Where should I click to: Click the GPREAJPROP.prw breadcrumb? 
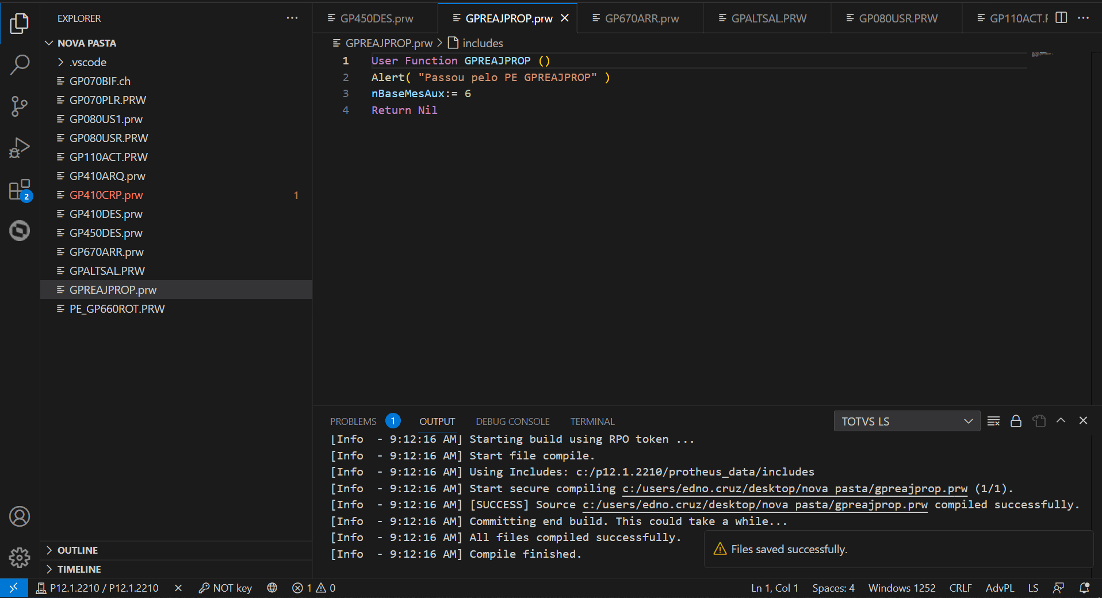(388, 43)
